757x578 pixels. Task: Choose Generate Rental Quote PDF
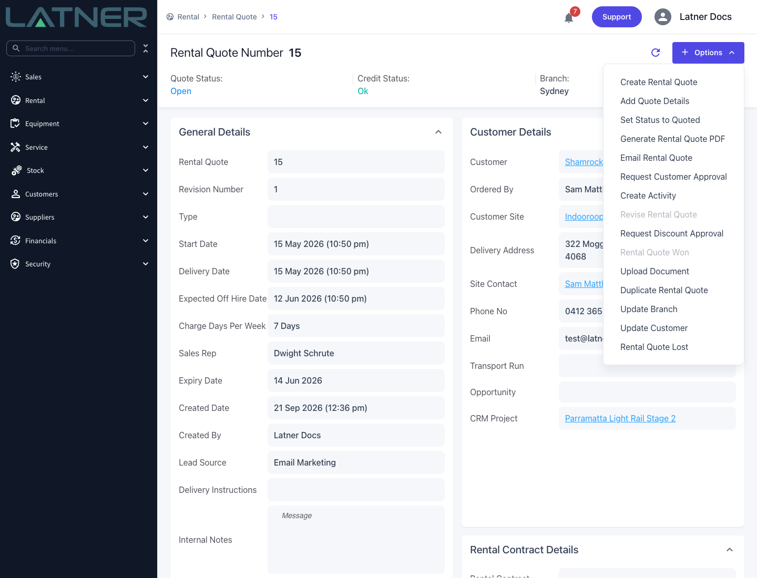point(672,139)
